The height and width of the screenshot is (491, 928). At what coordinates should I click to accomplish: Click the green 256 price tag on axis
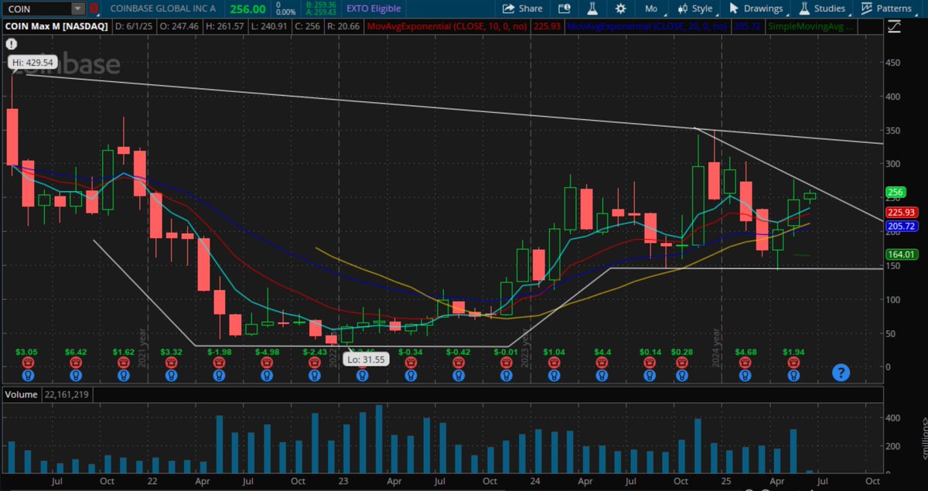pos(896,193)
